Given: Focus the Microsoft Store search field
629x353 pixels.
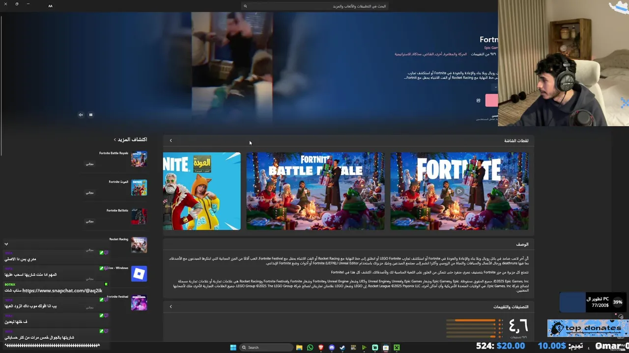Looking at the screenshot, I should click(x=314, y=6).
